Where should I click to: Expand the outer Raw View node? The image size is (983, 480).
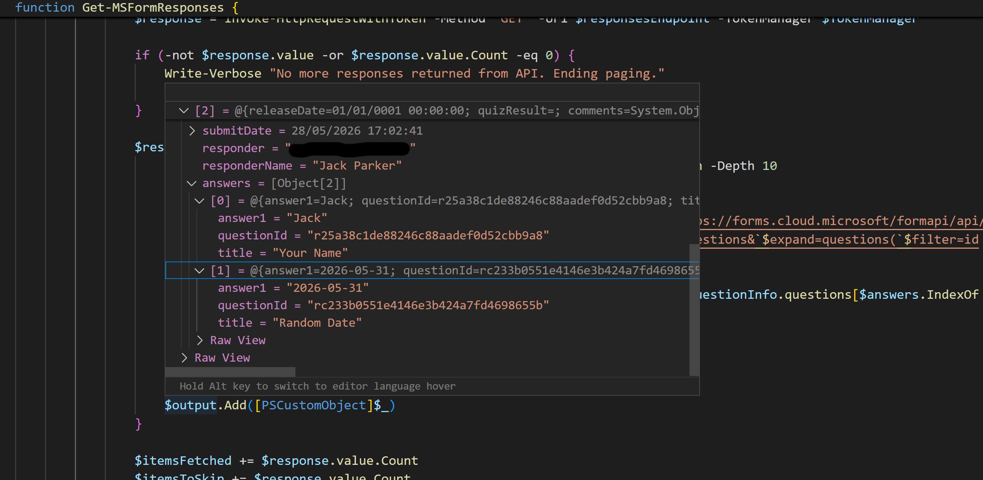point(184,358)
